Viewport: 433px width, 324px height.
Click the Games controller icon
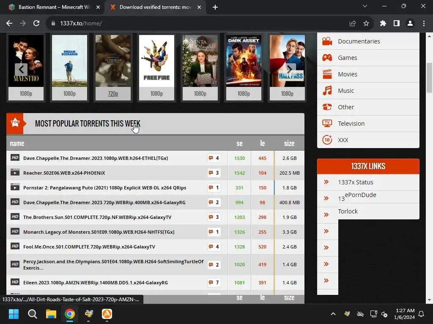pos(327,57)
